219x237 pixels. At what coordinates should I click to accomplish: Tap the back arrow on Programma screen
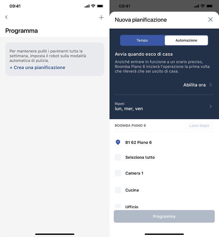click(x=6, y=17)
